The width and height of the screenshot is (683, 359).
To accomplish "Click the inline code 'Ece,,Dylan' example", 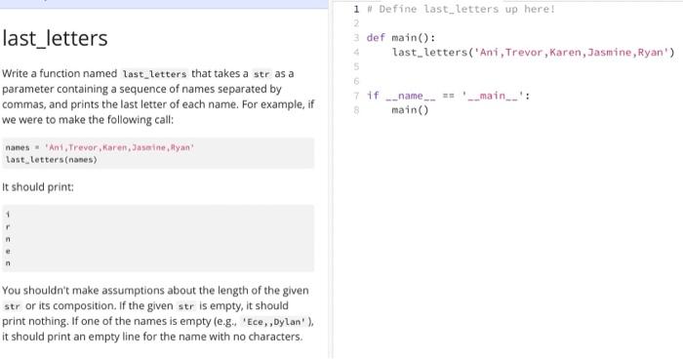I will click(x=275, y=322).
